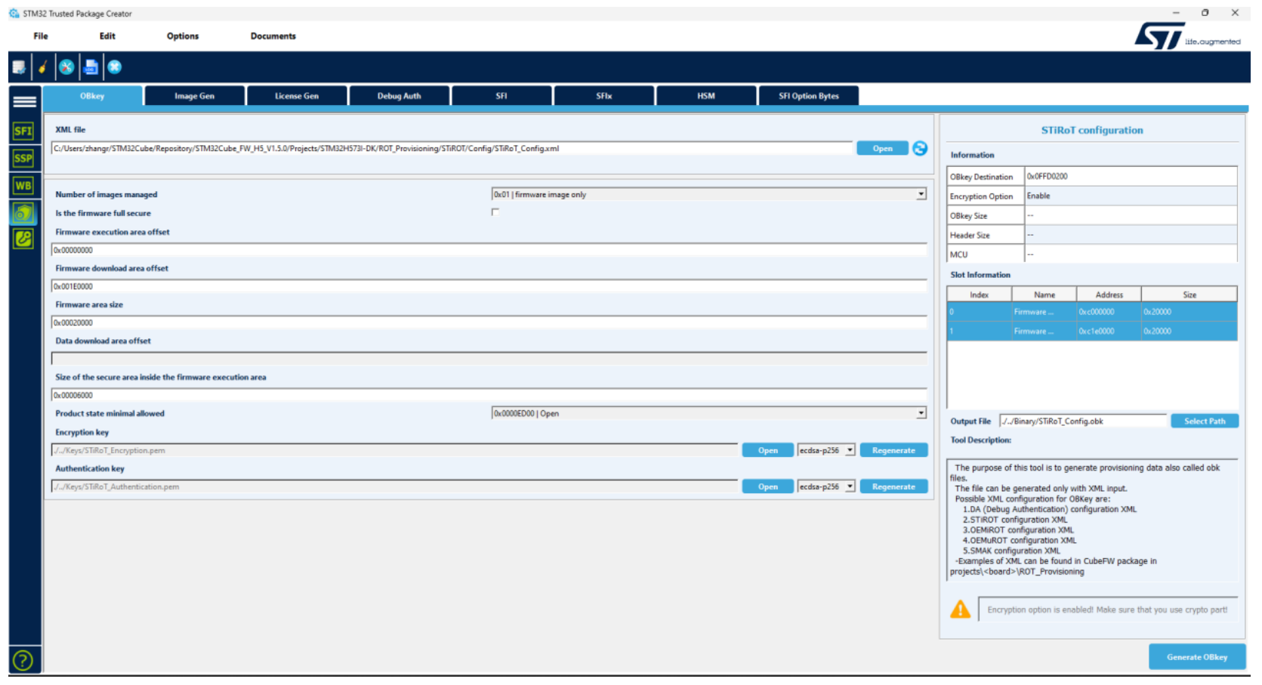Click the empty Data download area offset field

(489, 359)
